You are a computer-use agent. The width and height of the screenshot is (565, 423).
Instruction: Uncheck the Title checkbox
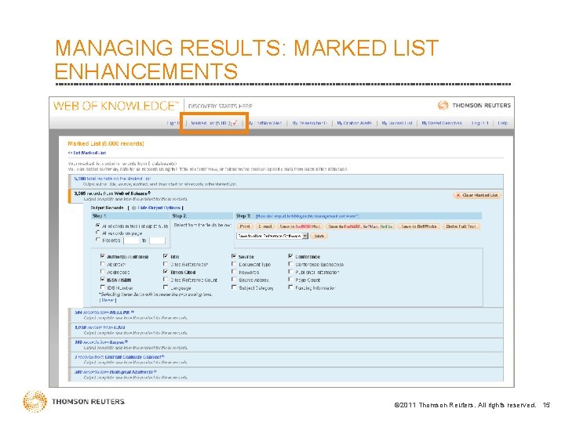166,256
